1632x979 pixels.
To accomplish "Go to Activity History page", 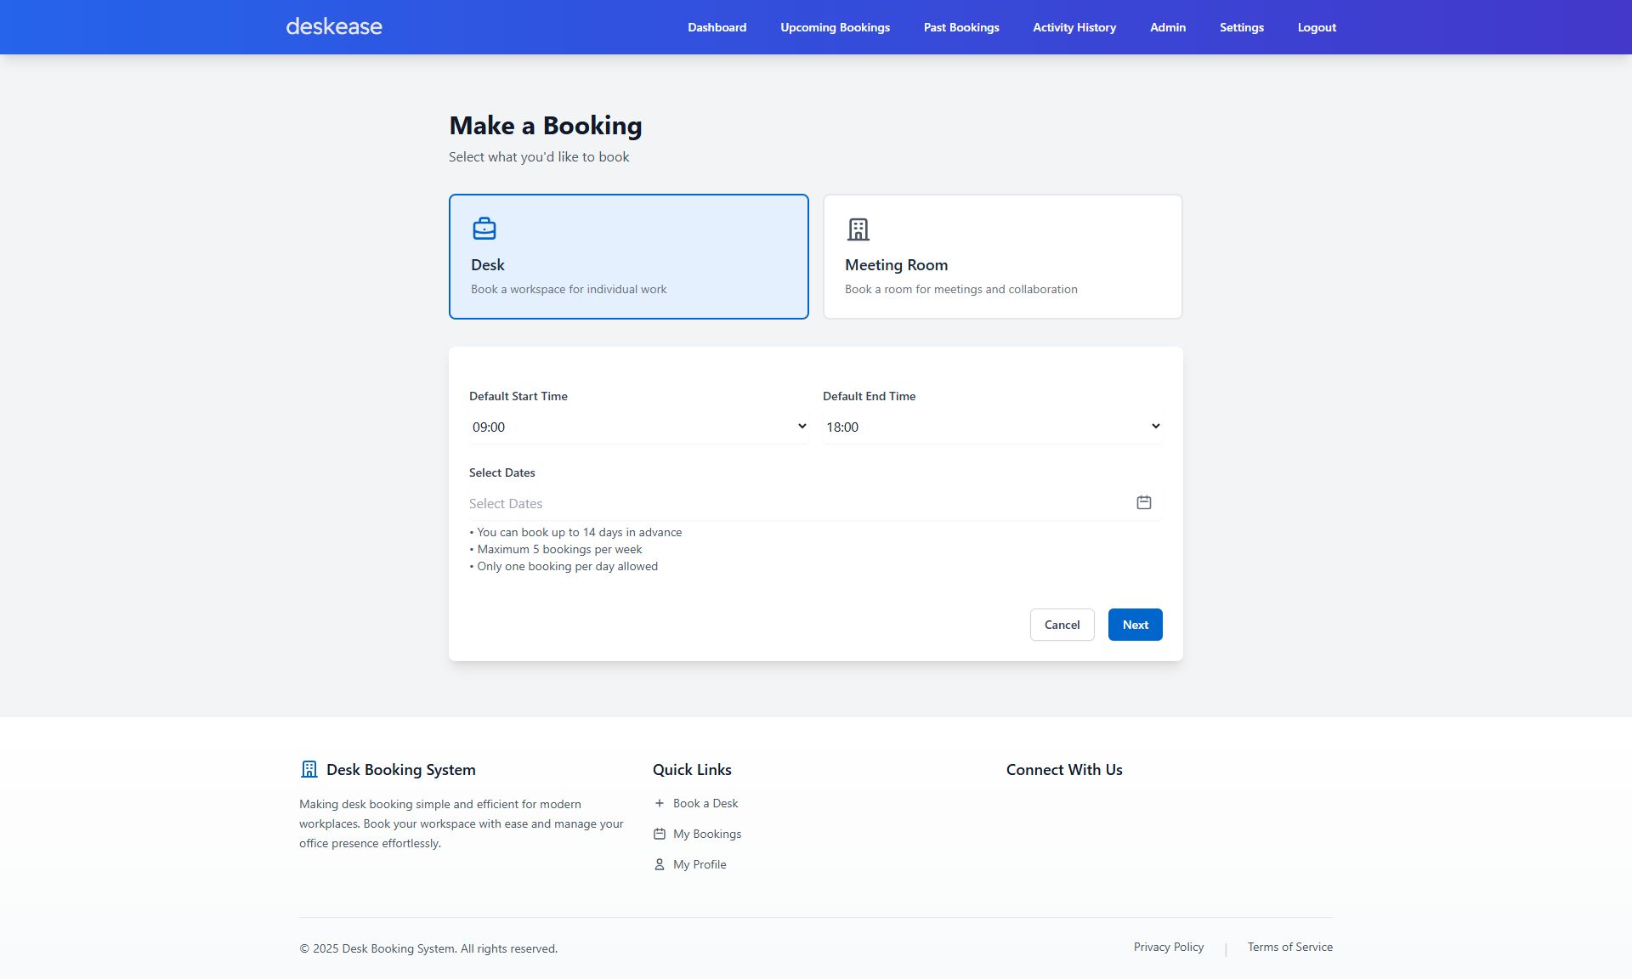I will point(1074,27).
